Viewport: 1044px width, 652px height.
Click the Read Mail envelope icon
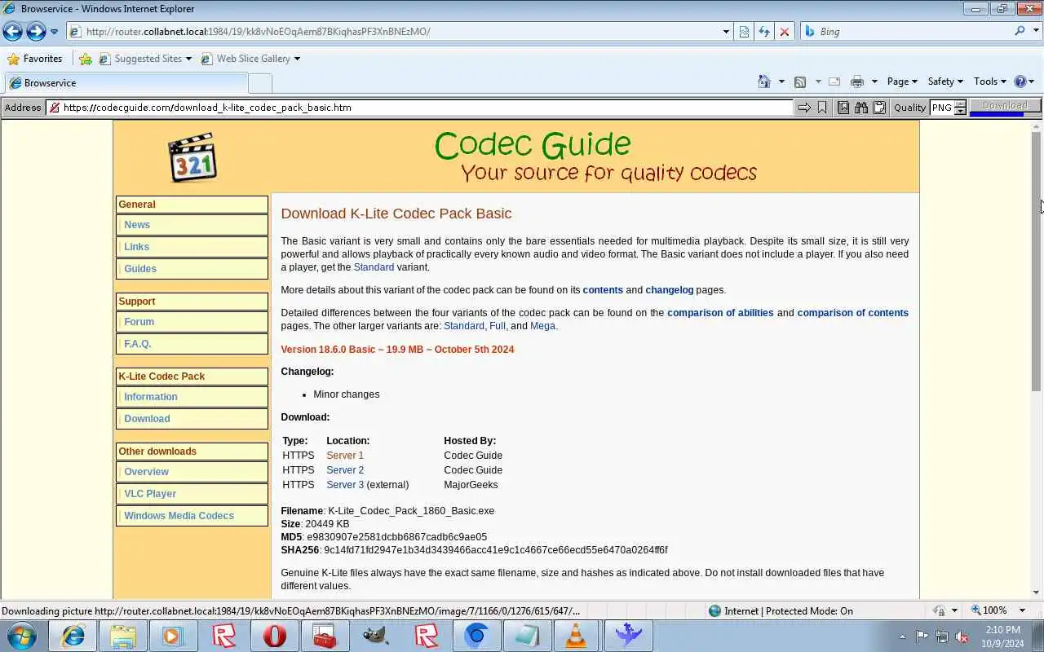pos(834,81)
